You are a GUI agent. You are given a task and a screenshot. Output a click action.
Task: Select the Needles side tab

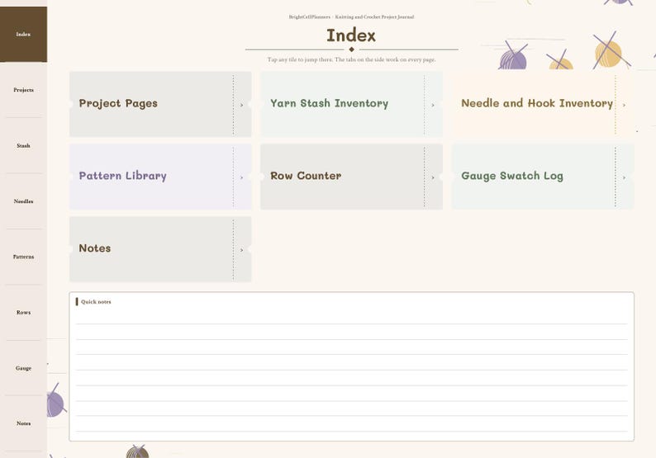[23, 201]
